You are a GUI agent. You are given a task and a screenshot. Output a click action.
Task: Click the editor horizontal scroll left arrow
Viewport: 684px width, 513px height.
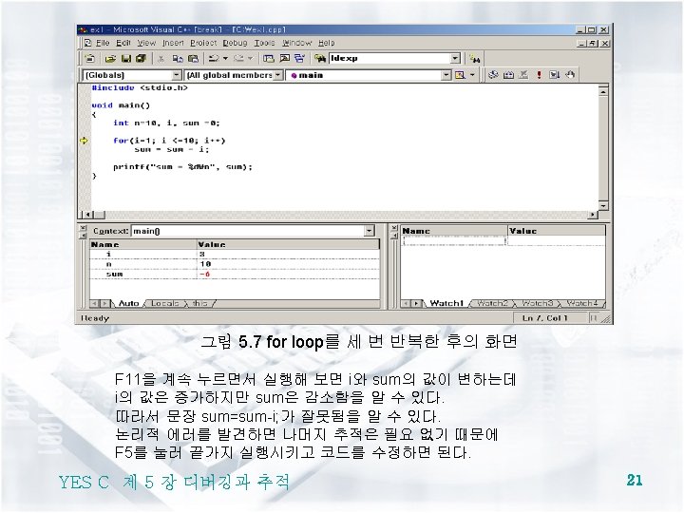[x=87, y=215]
